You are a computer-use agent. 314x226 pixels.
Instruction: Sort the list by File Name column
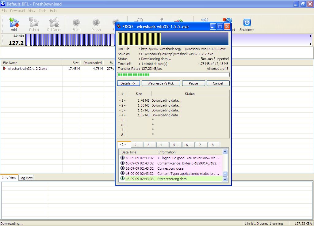coord(31,63)
